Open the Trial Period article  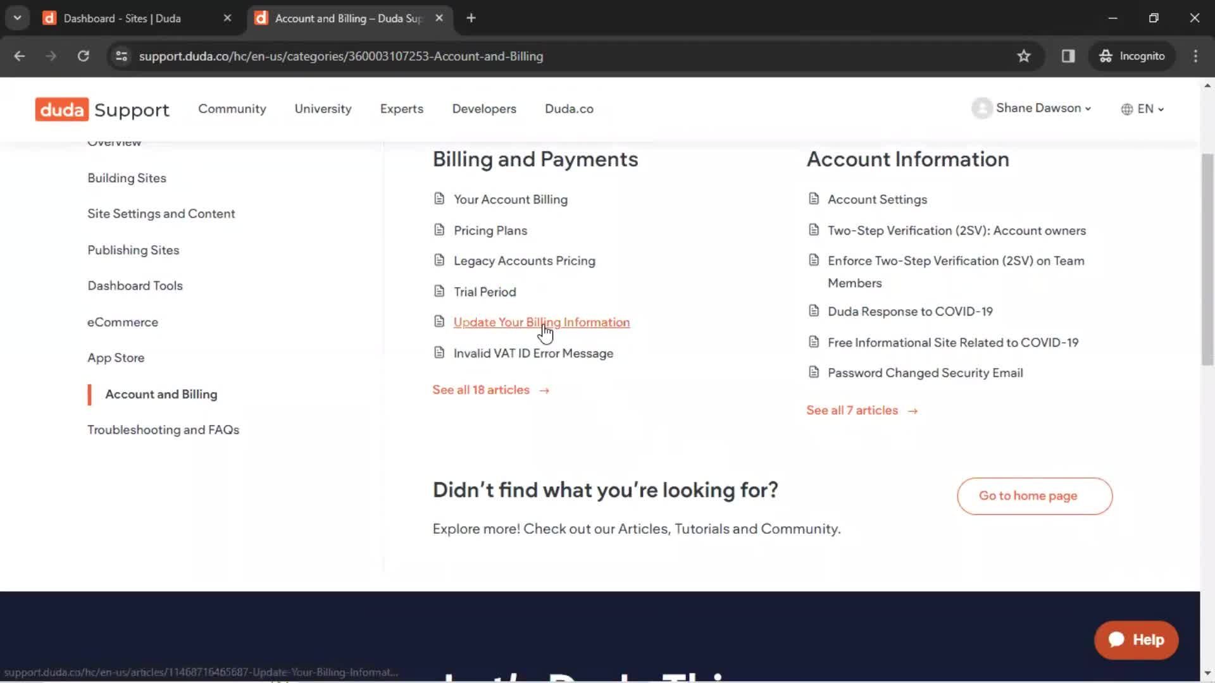click(484, 292)
